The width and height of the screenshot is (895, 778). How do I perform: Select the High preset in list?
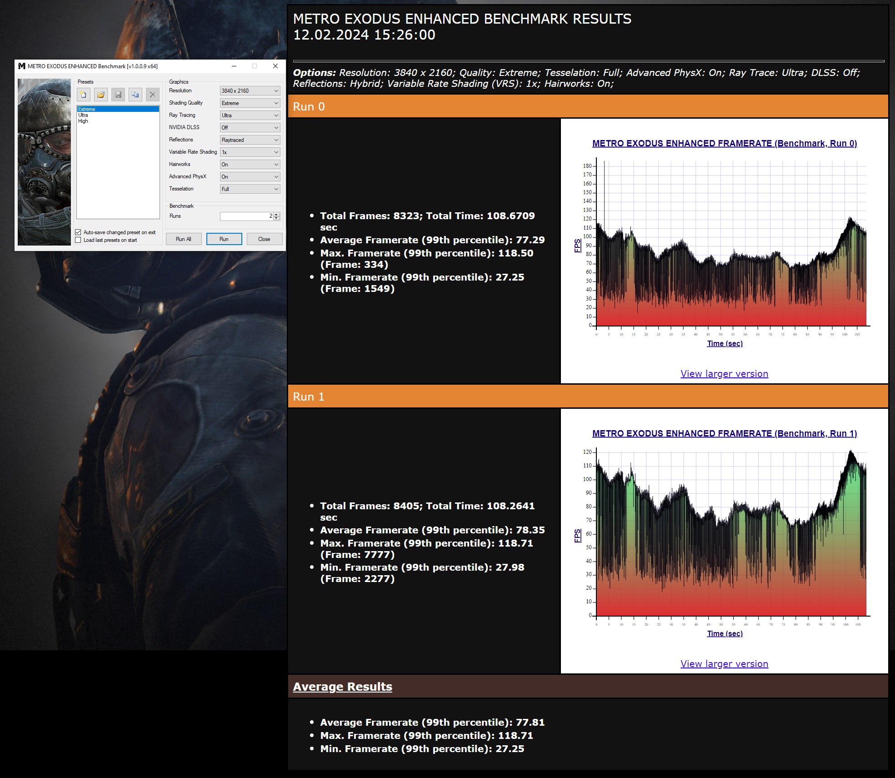83,121
